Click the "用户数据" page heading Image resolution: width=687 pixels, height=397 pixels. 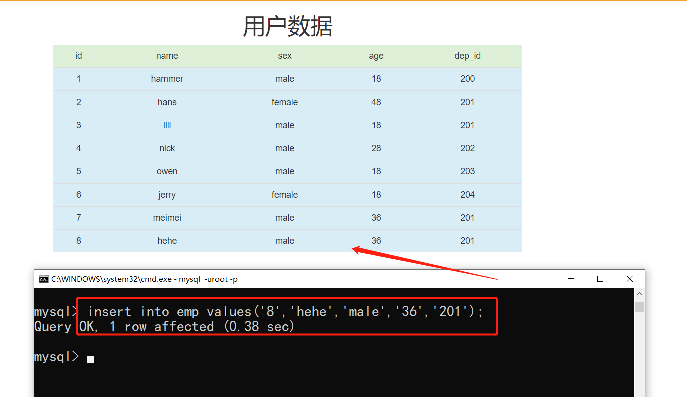pos(288,26)
